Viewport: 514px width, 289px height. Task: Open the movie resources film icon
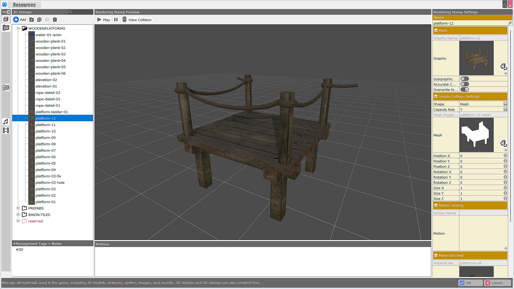[x=6, y=130]
